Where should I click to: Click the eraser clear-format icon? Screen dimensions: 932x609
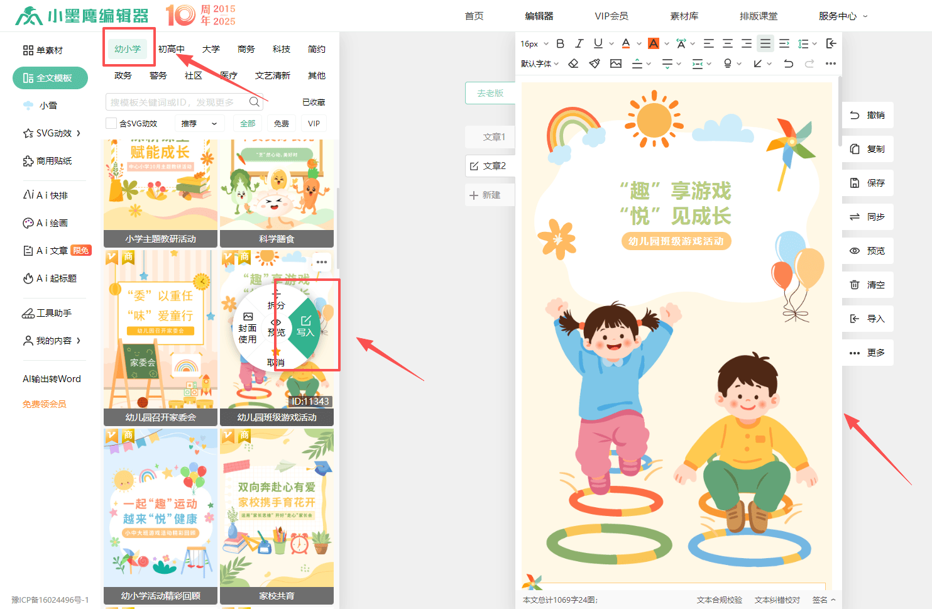(573, 63)
